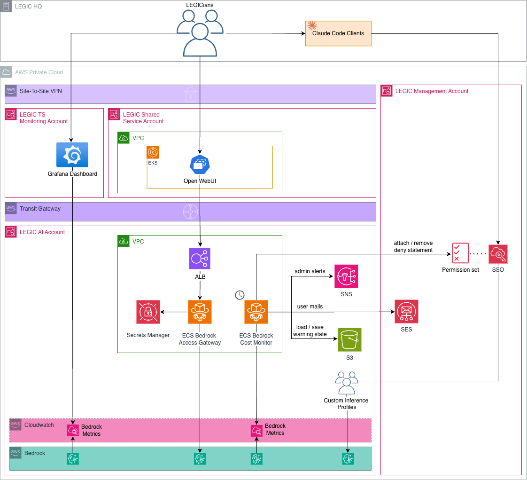Select the EKS icon
Viewport: 527px width, 480px height.
pos(153,152)
